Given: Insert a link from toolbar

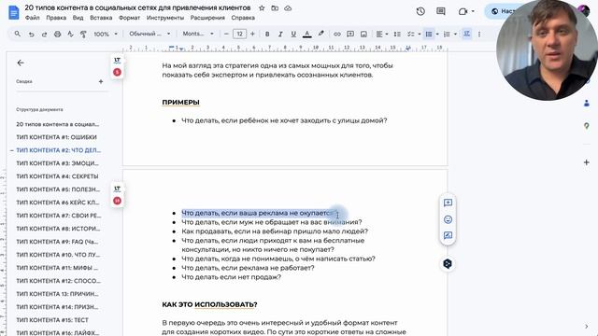Looking at the screenshot, I should coord(337,34).
